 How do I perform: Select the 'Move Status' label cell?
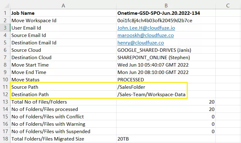63,80
